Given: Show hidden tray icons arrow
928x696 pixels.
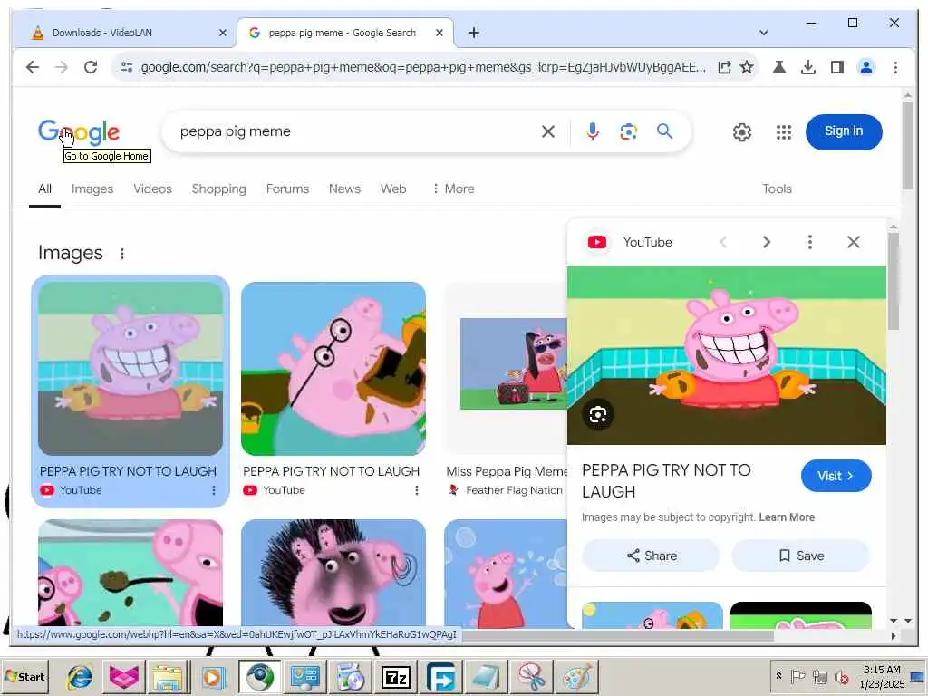Looking at the screenshot, I should click(778, 675).
